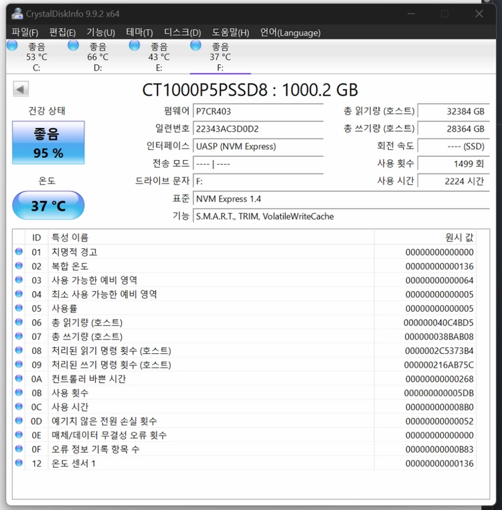Click the blue status orb for E: drive
Image resolution: width=502 pixels, height=510 pixels.
(x=135, y=46)
